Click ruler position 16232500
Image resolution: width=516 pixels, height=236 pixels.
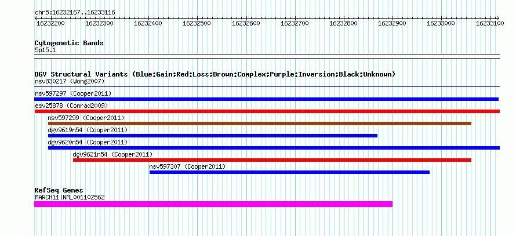coord(197,23)
